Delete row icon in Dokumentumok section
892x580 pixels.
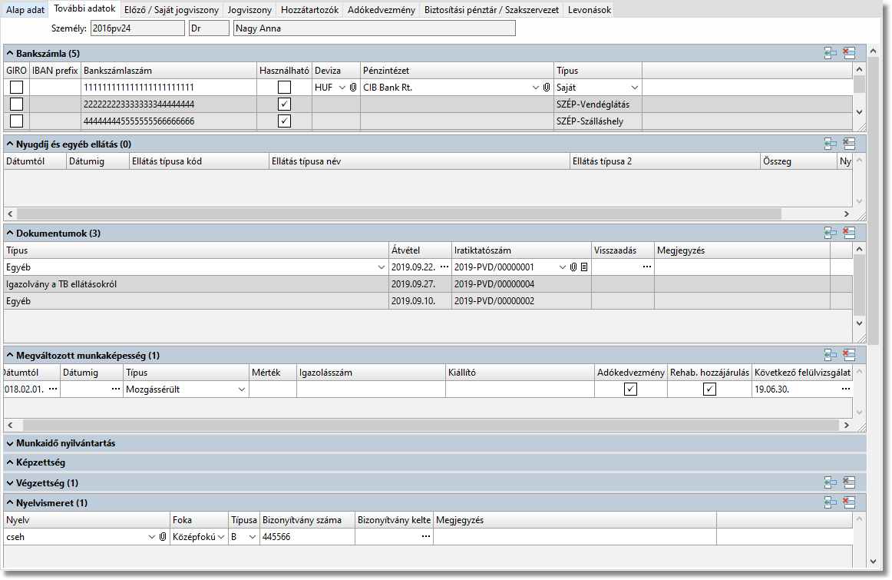(x=849, y=232)
